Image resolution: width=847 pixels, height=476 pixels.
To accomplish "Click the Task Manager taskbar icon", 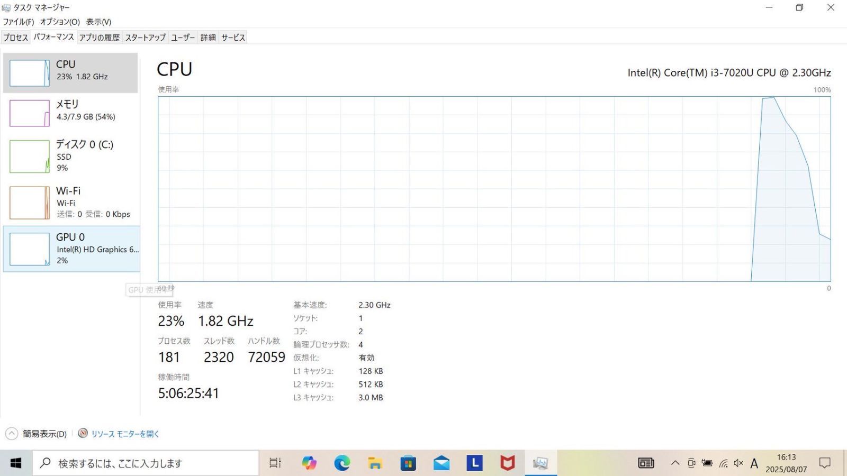I will point(540,463).
